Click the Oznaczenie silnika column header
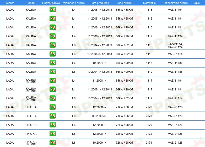This screenshot has width=205, height=147. coord(175,3)
